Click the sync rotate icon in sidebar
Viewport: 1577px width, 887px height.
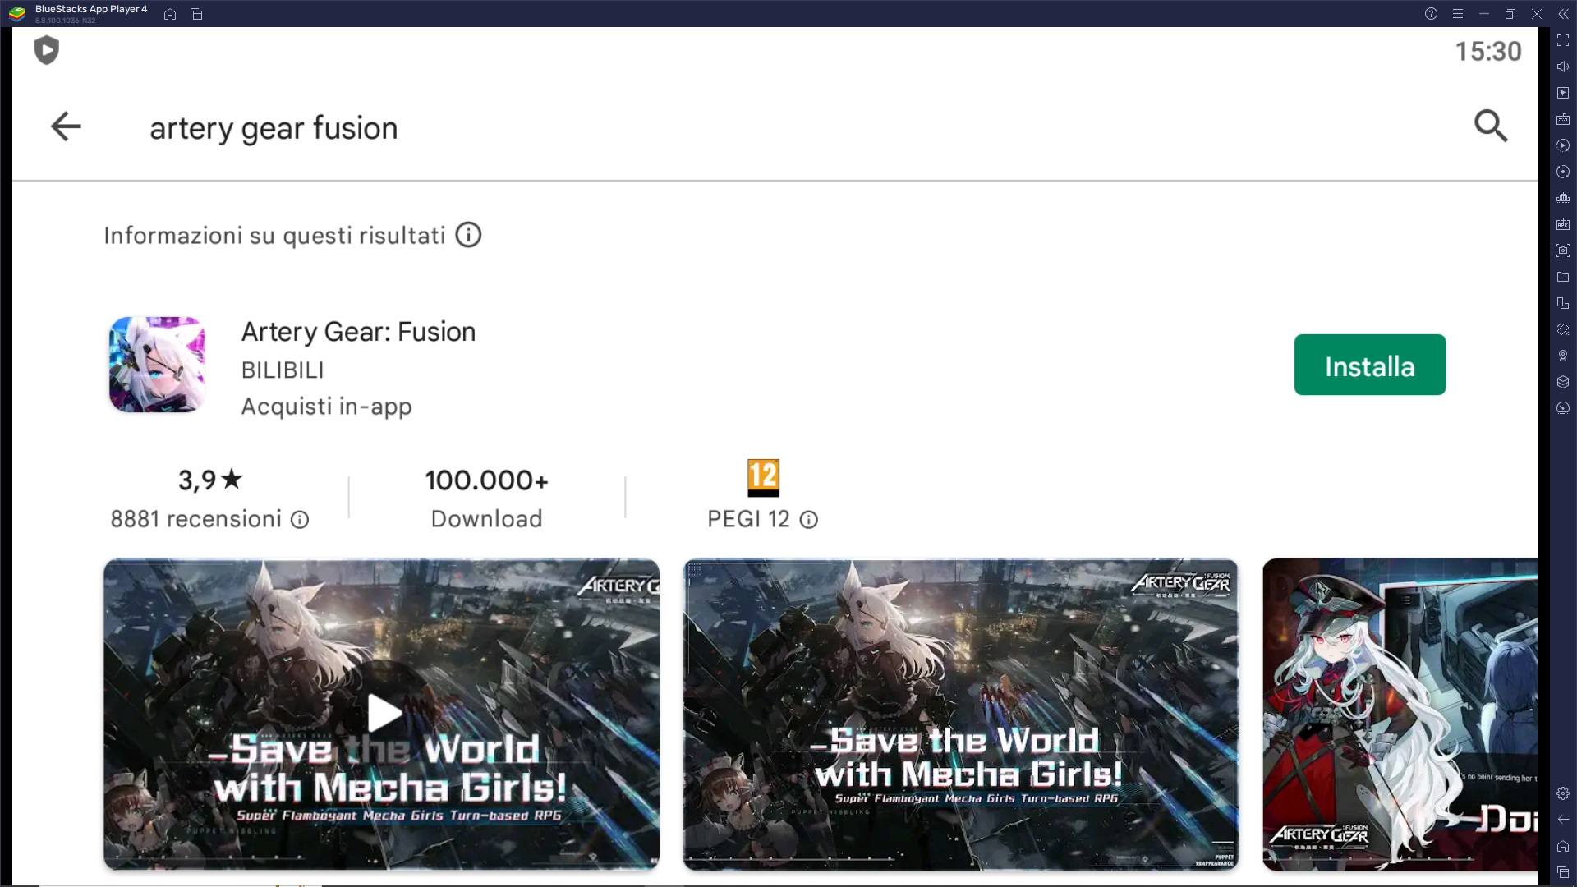[x=1563, y=172]
